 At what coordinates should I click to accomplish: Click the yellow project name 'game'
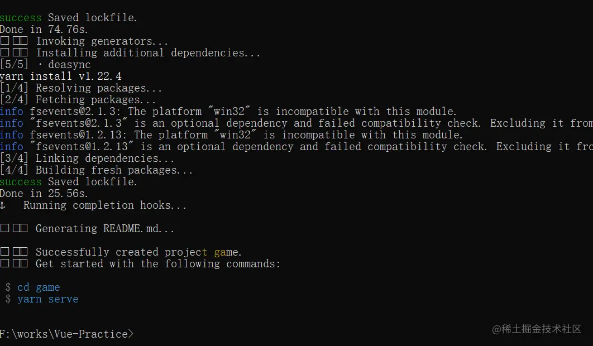226,252
